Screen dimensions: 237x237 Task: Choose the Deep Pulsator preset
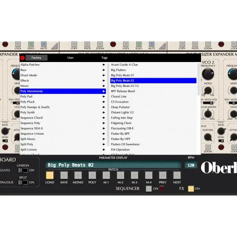[120, 107]
